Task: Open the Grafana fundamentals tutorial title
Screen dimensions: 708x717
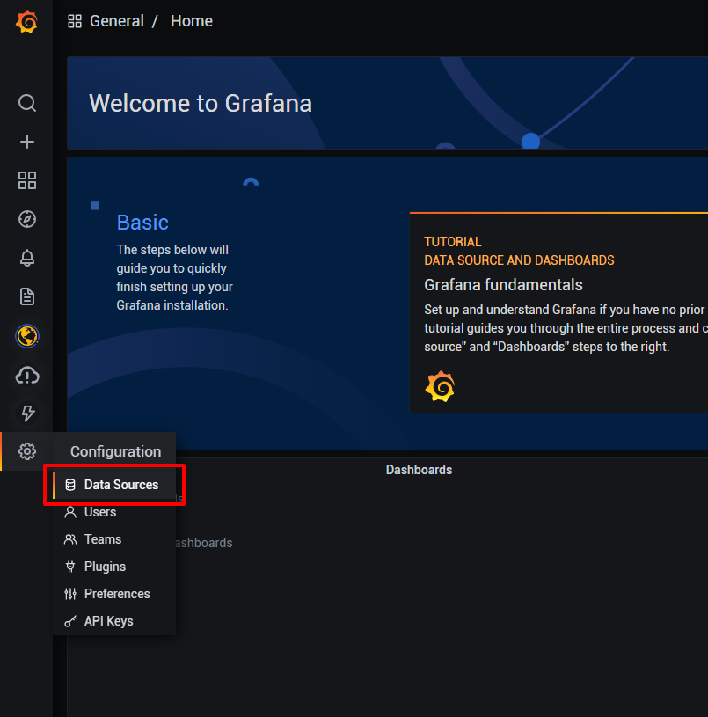Action: pos(503,285)
